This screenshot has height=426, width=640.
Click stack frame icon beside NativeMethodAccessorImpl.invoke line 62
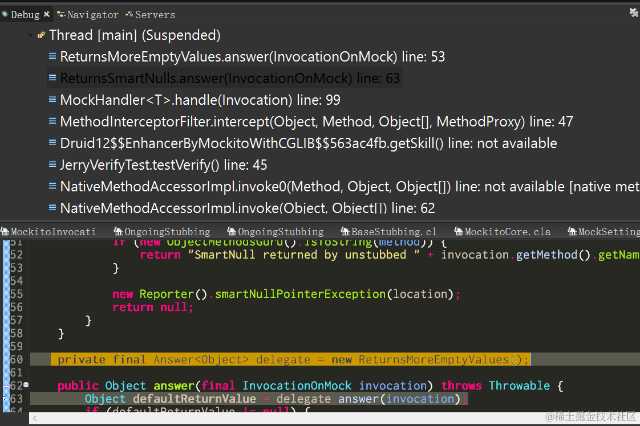pyautogui.click(x=52, y=207)
